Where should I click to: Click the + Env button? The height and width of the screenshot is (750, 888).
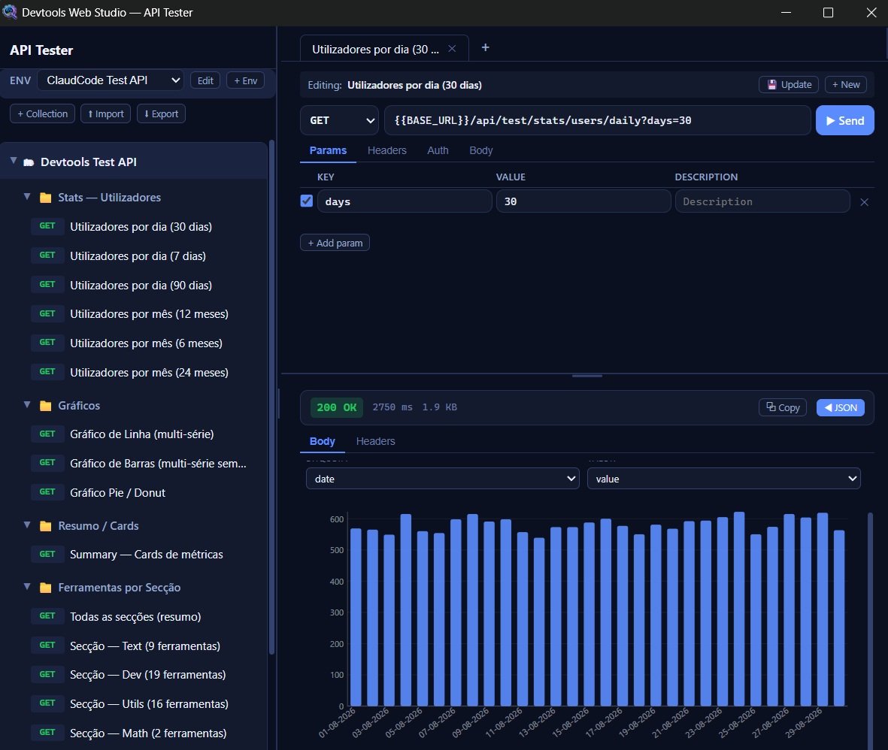[x=245, y=80]
